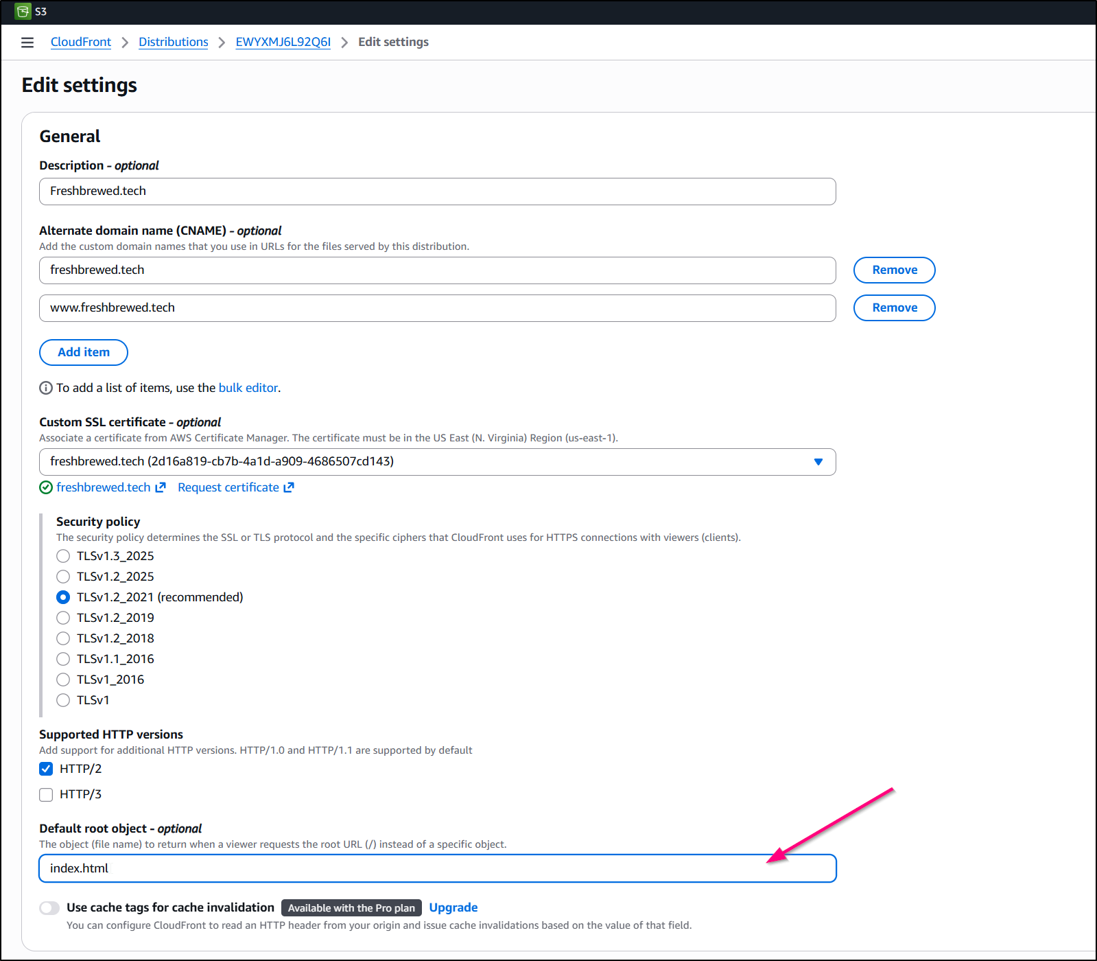Viewport: 1097px width, 961px height.
Task: Open Custom SSL certificate dropdown
Action: [438, 462]
